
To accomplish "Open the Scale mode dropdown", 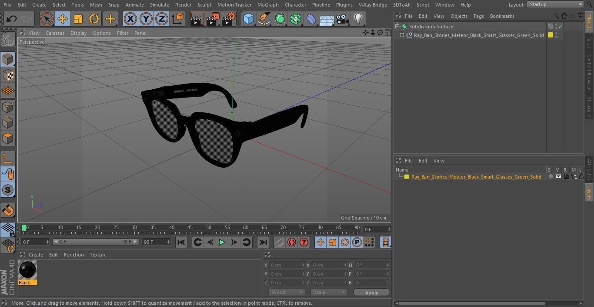I will click(x=329, y=292).
